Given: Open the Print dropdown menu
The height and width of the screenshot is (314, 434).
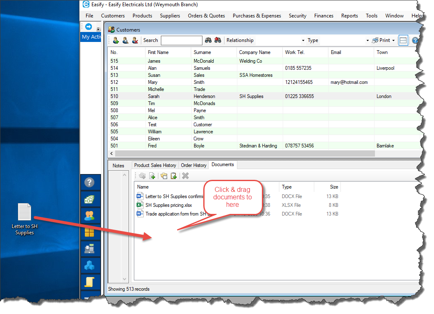Looking at the screenshot, I should click(x=393, y=41).
